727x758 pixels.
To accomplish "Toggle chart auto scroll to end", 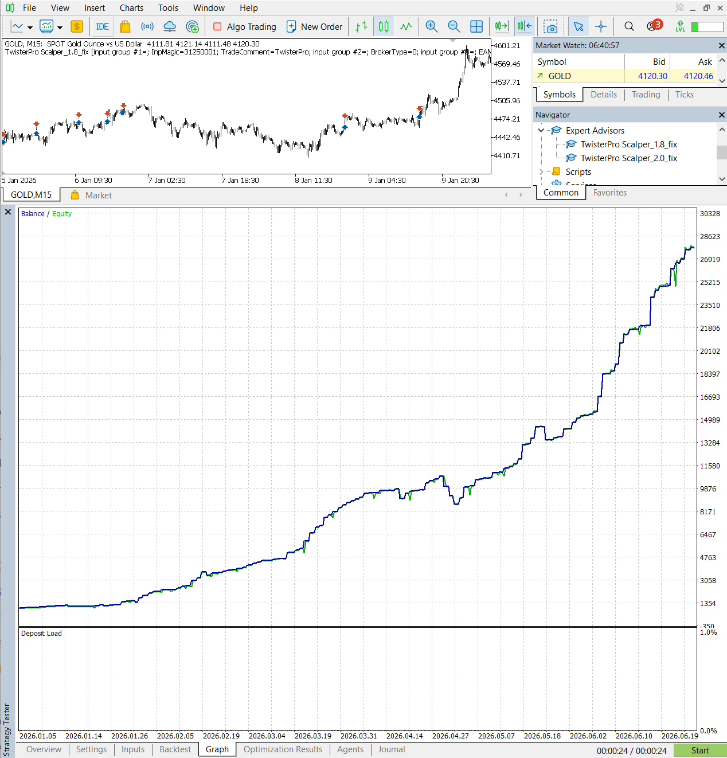I will (x=502, y=26).
